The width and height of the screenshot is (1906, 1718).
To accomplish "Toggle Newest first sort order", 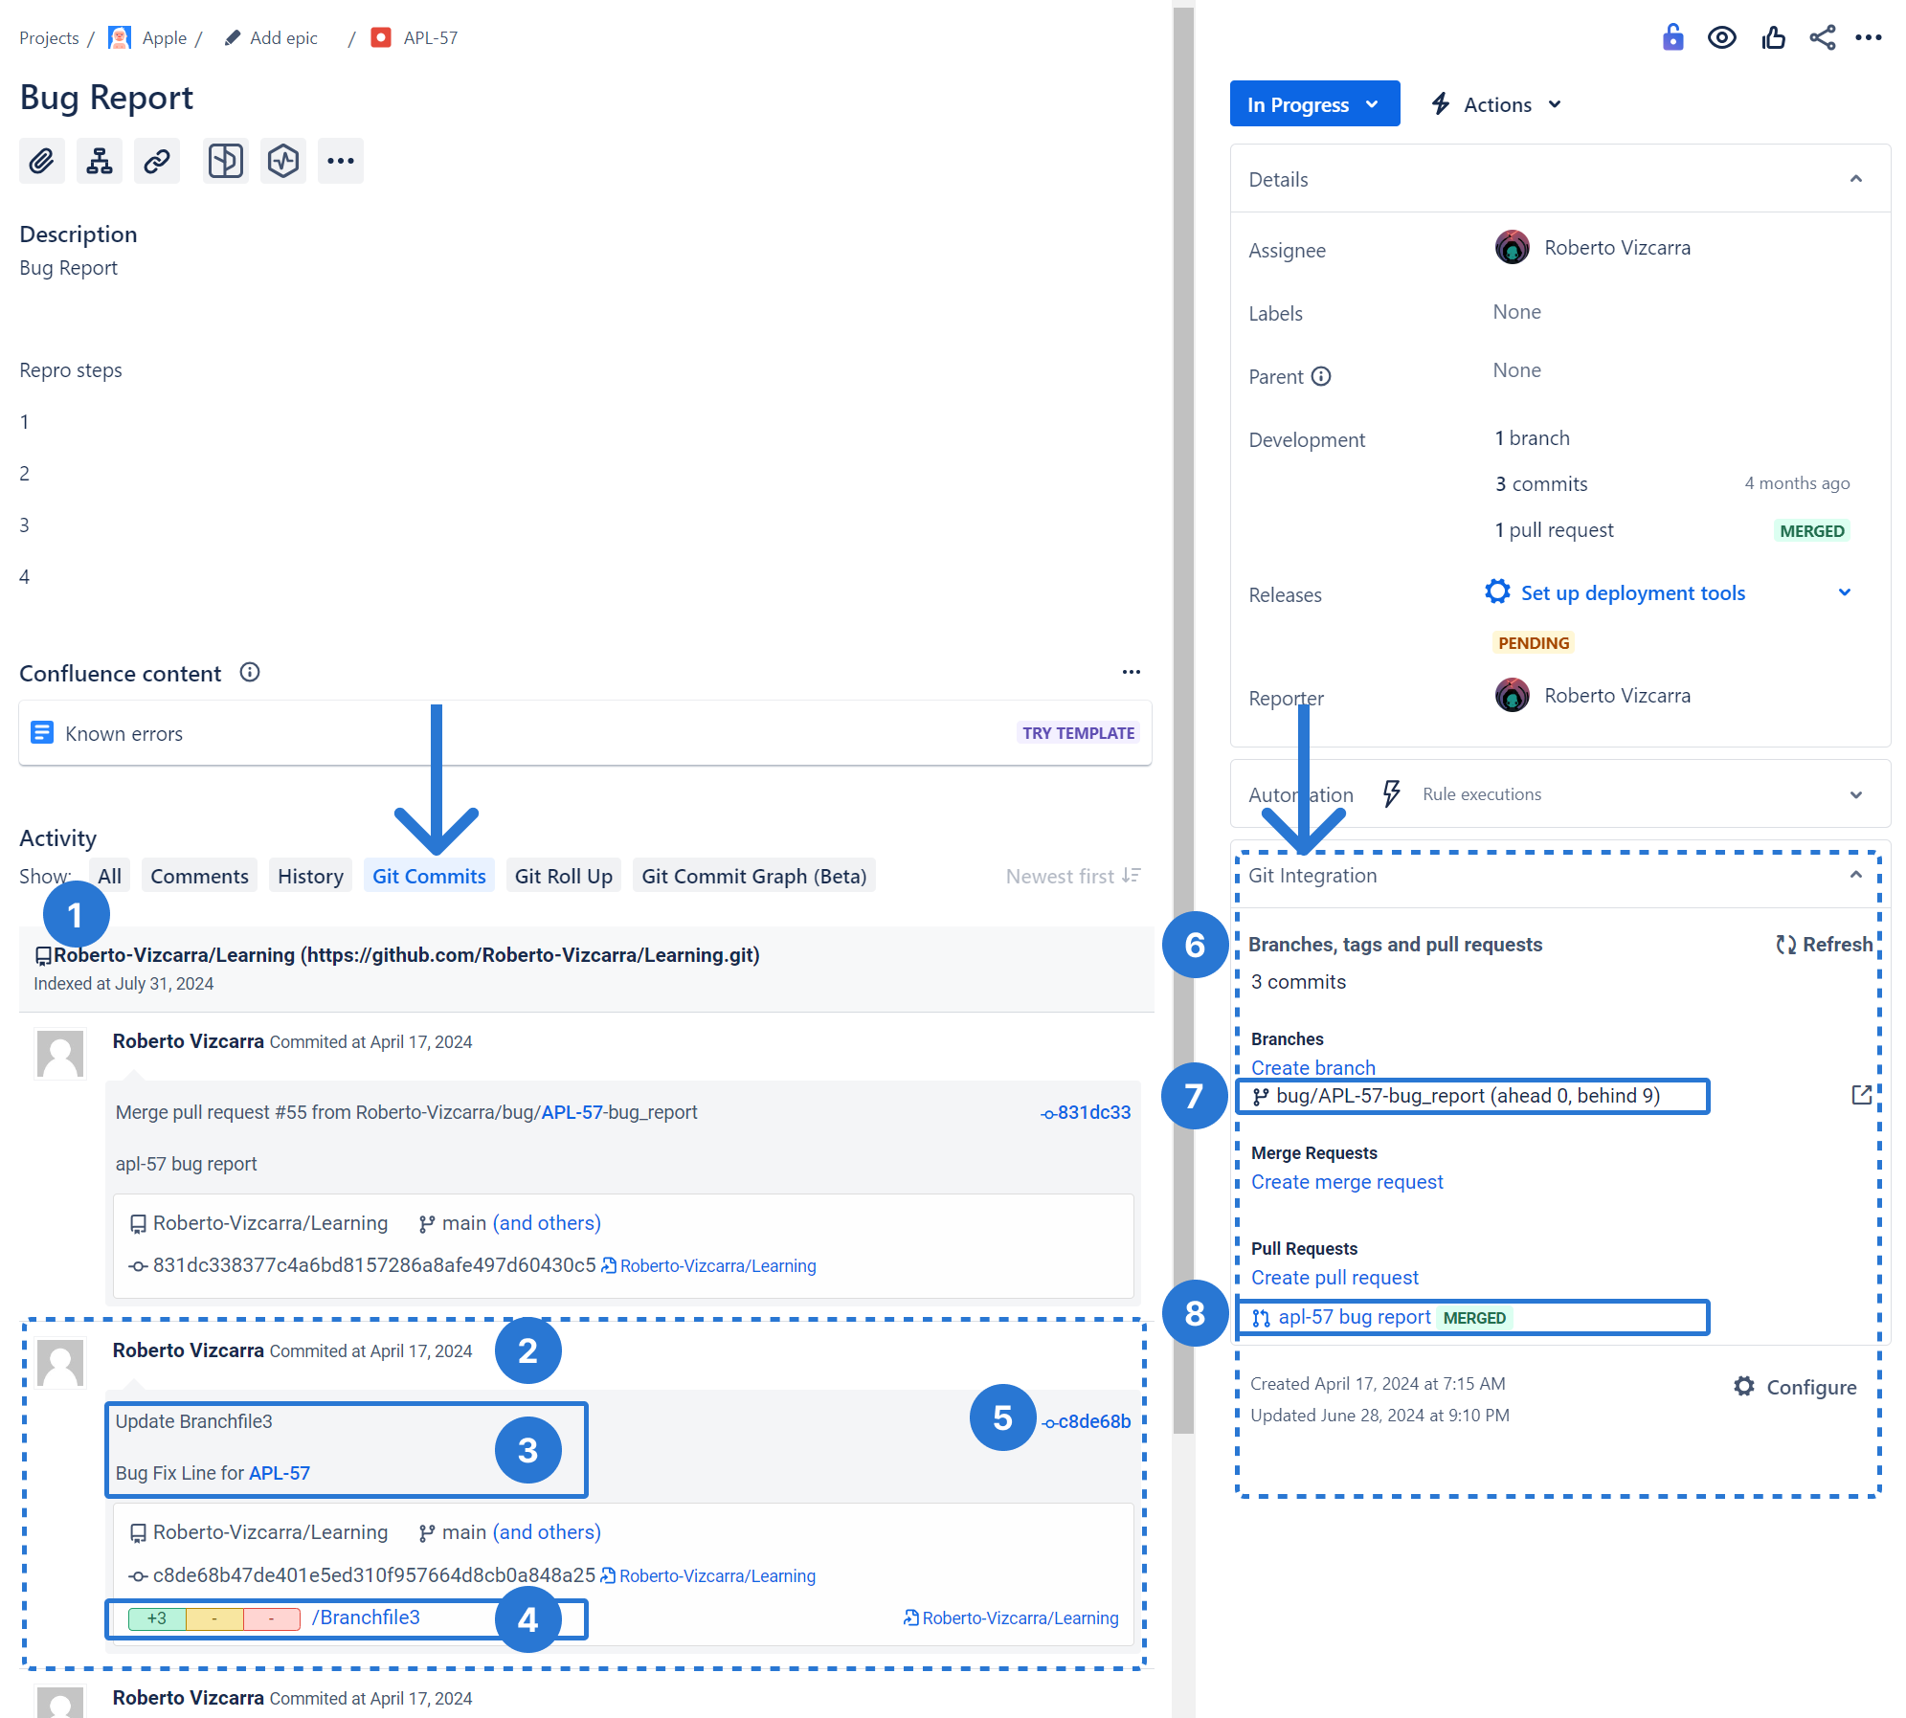I will click(1072, 876).
